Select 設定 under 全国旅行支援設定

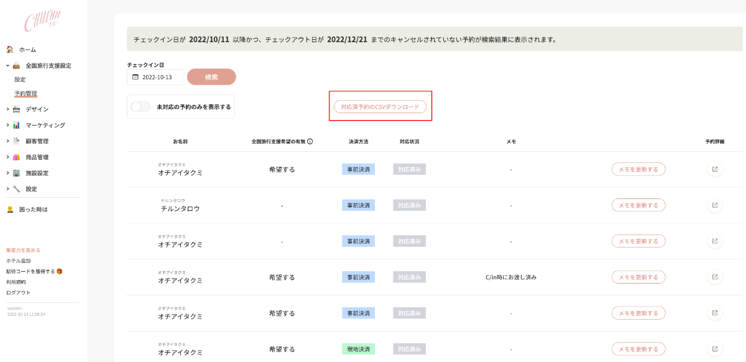click(20, 80)
